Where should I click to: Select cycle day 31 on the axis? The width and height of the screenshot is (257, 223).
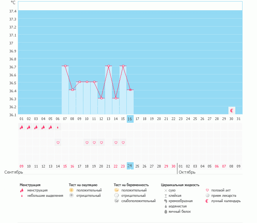(x=238, y=119)
